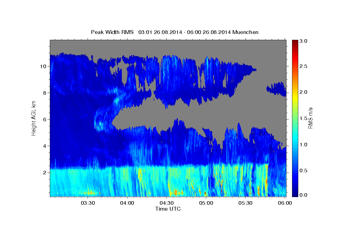Click the 06:00 time tick label

(x=285, y=203)
